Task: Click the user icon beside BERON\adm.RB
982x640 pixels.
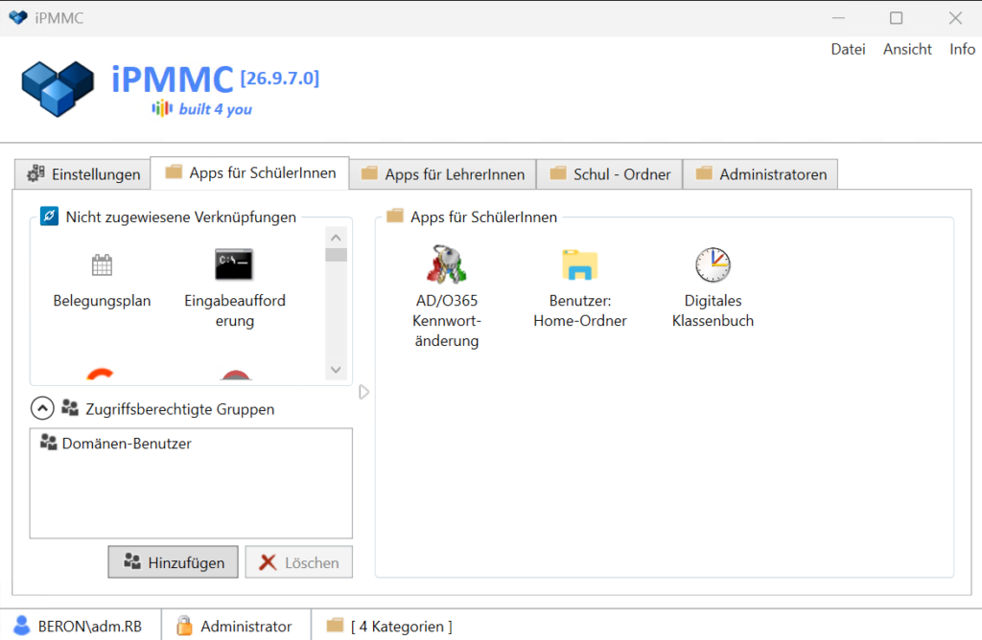Action: (22, 625)
